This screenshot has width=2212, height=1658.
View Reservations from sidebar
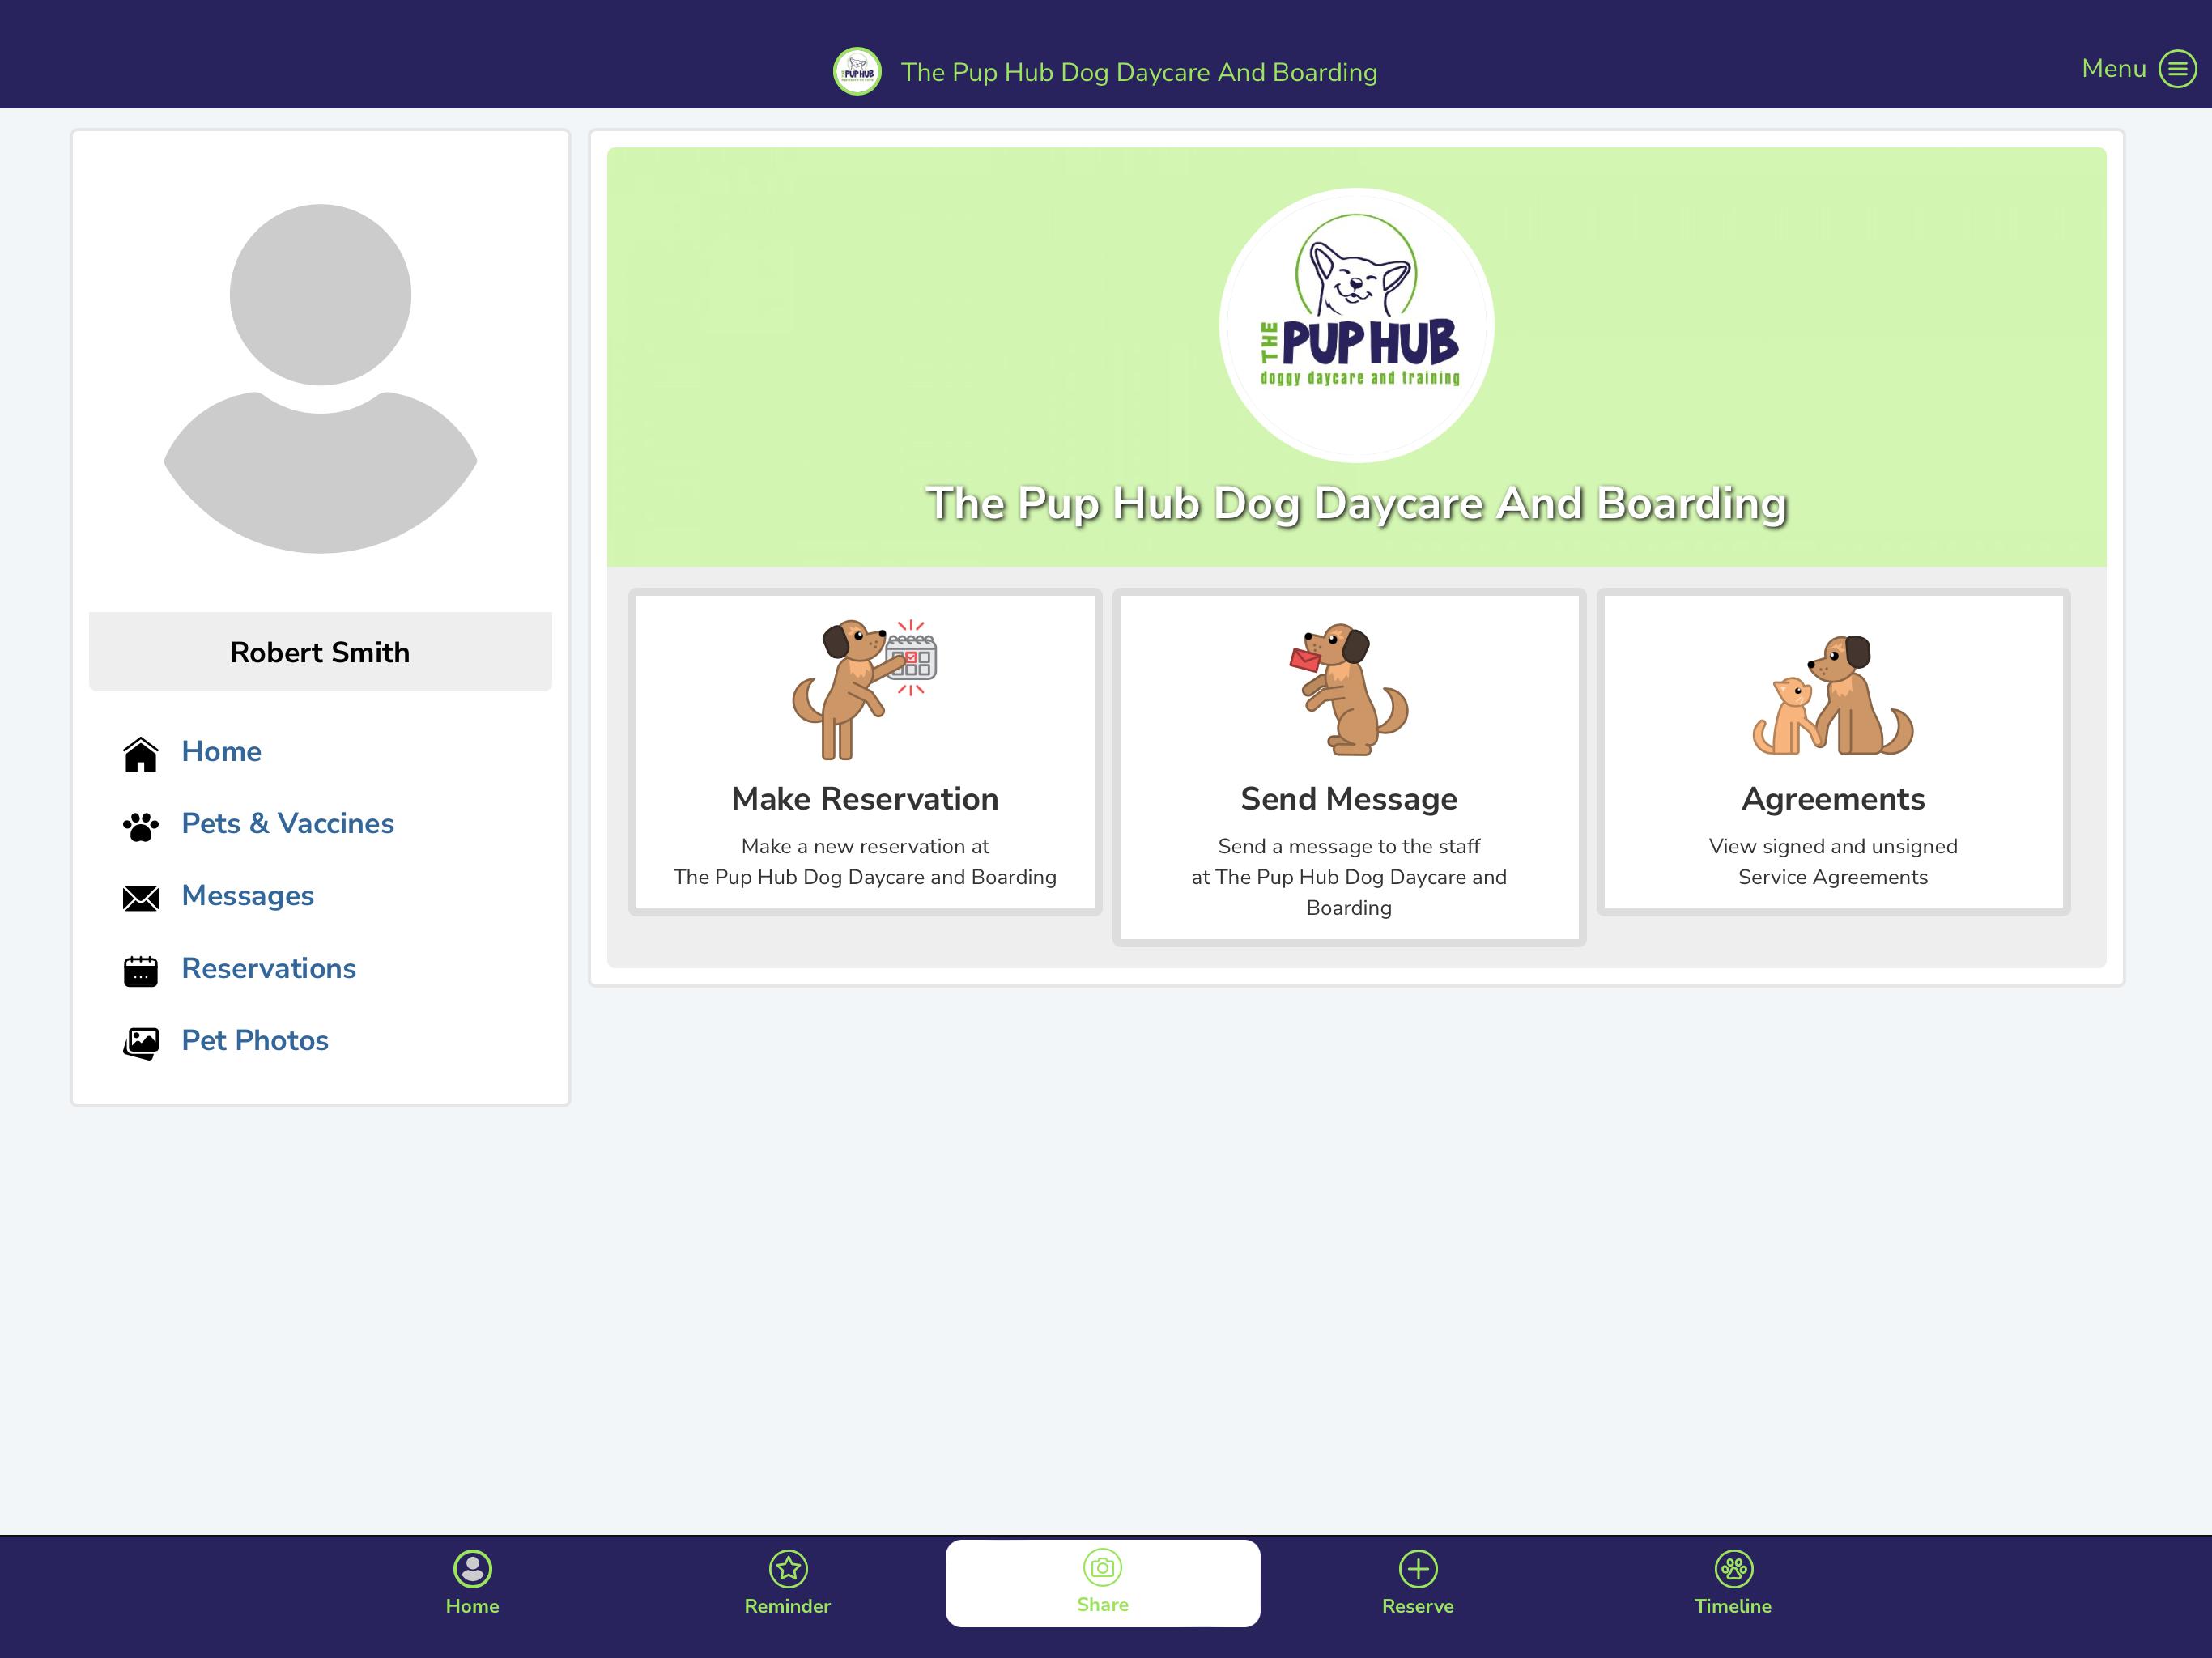pos(269,968)
